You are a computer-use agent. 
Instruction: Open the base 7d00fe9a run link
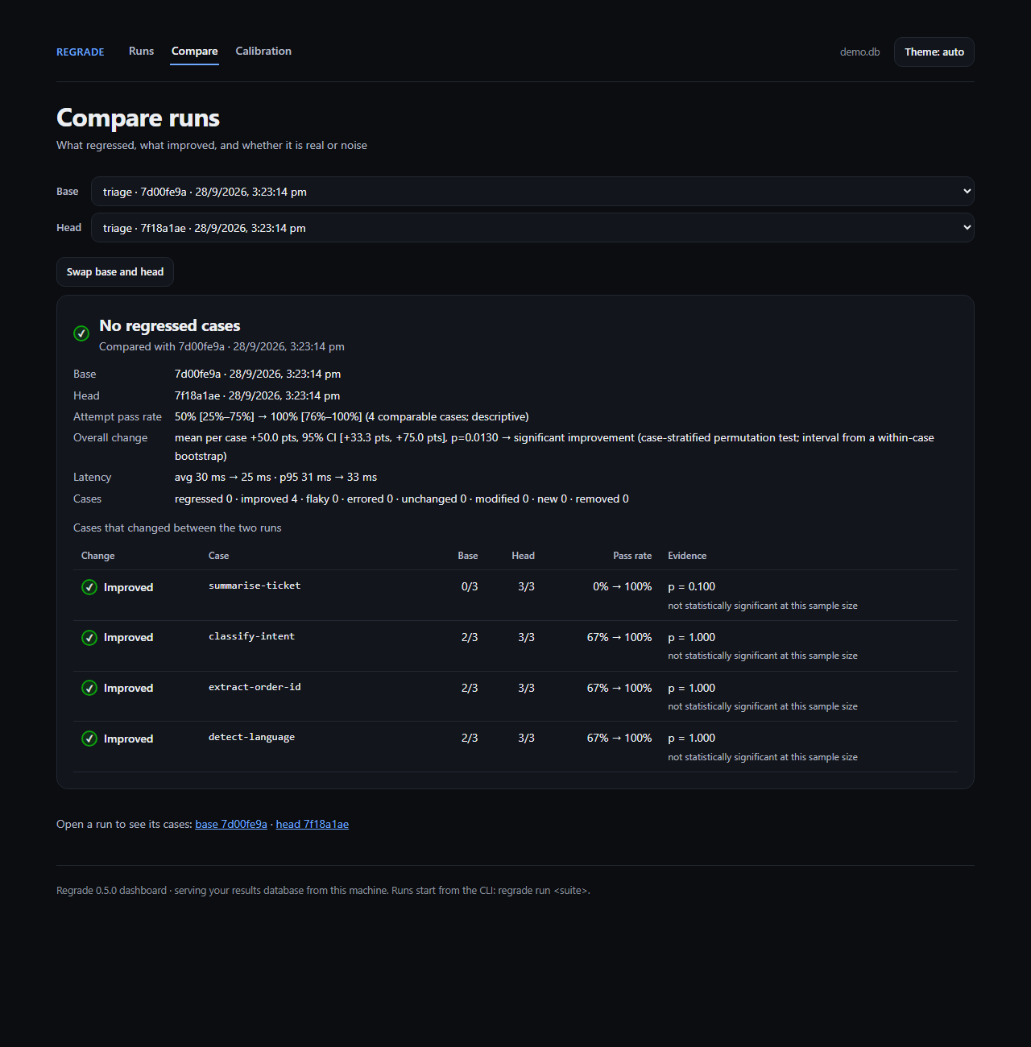(231, 824)
